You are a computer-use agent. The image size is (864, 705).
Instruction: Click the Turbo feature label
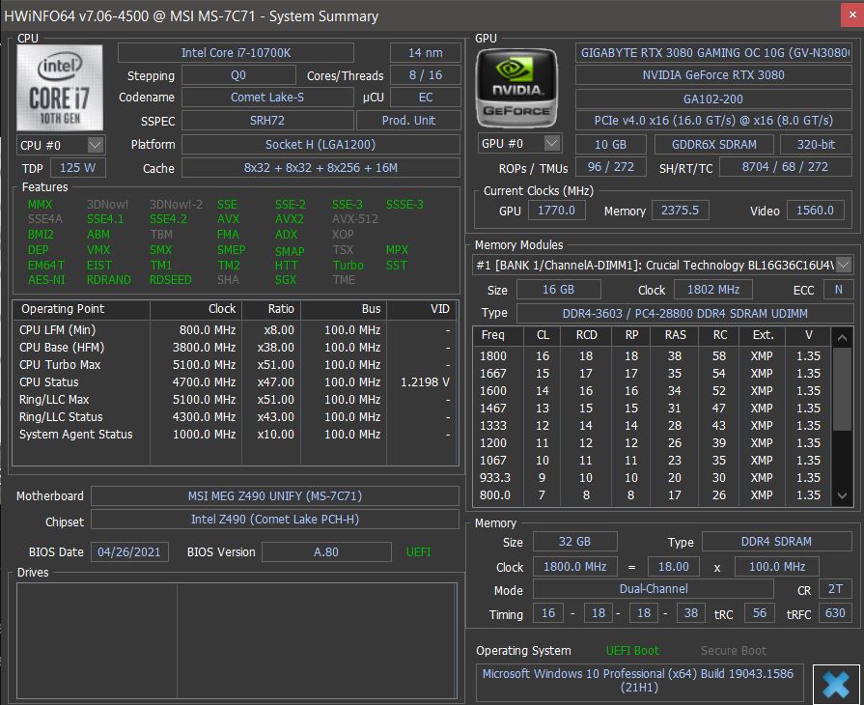348,266
